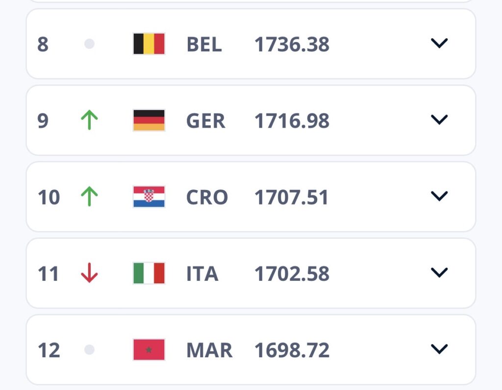The width and height of the screenshot is (502, 390).
Task: Select the BEL team code
Action: tap(204, 44)
